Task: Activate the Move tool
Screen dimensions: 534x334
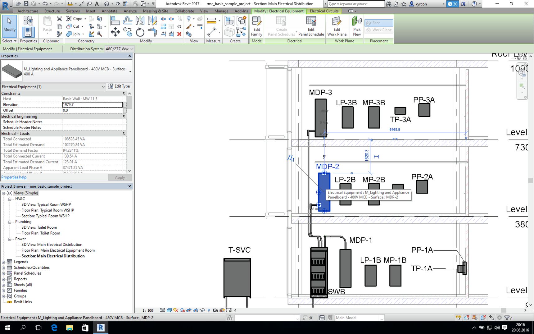Action: tap(115, 32)
